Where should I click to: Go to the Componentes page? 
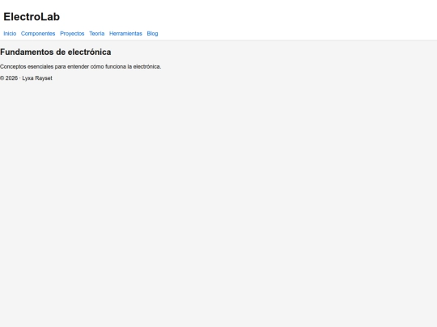pos(38,34)
